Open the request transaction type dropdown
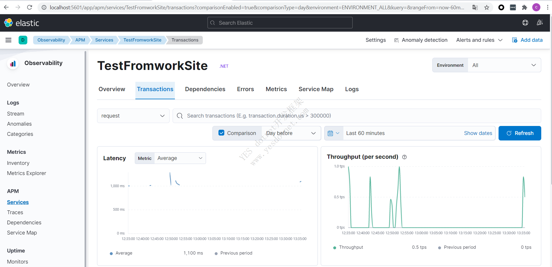The height and width of the screenshot is (267, 552). tap(133, 116)
